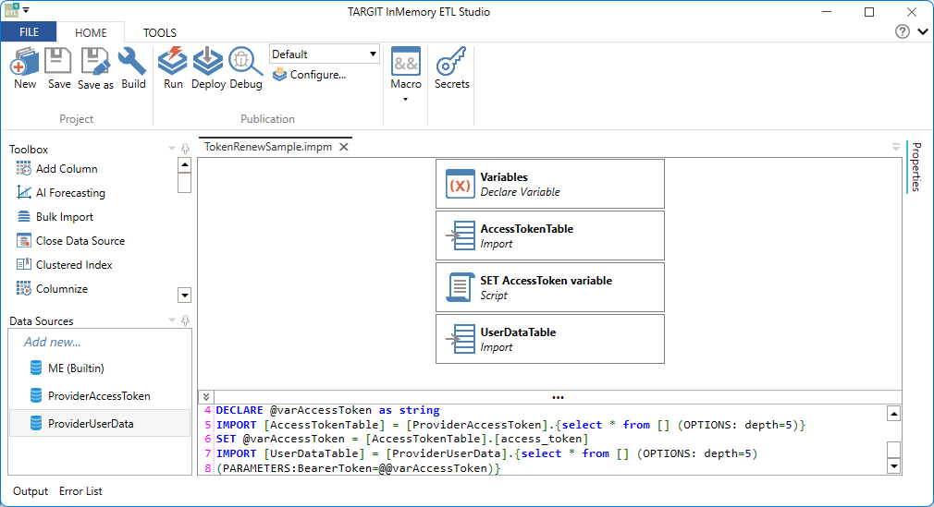Open the FILE menu
This screenshot has width=934, height=507.
(29, 32)
